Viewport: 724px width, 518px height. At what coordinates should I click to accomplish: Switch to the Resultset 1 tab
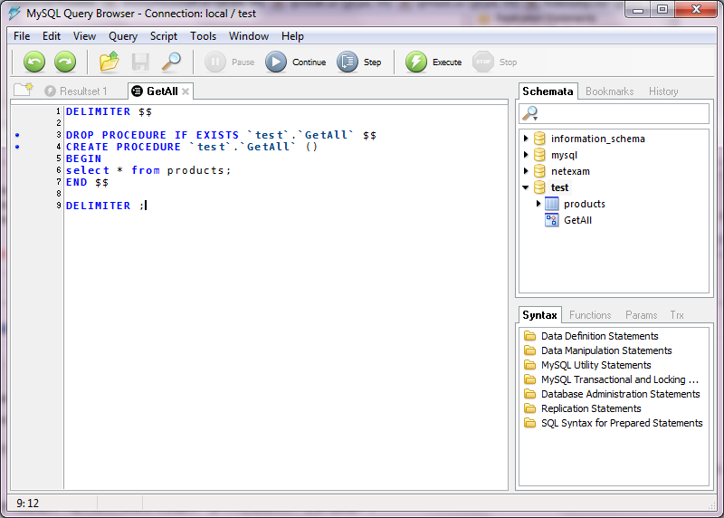76,91
